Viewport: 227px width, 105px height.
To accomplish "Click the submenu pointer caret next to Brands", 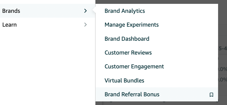I will 94,11.
